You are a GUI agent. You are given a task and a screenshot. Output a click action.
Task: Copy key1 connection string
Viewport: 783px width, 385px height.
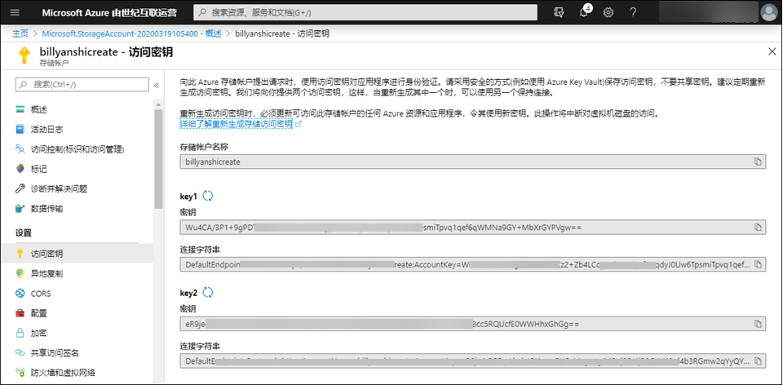coord(758,264)
